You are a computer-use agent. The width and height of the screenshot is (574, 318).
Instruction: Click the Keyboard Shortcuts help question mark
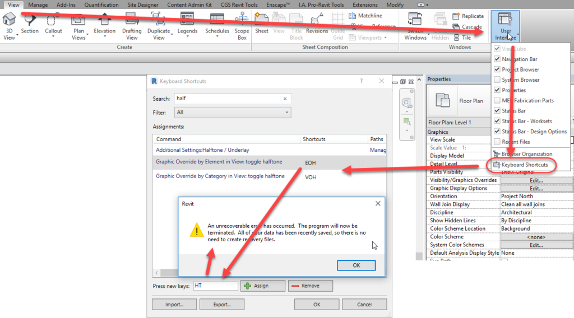point(362,81)
